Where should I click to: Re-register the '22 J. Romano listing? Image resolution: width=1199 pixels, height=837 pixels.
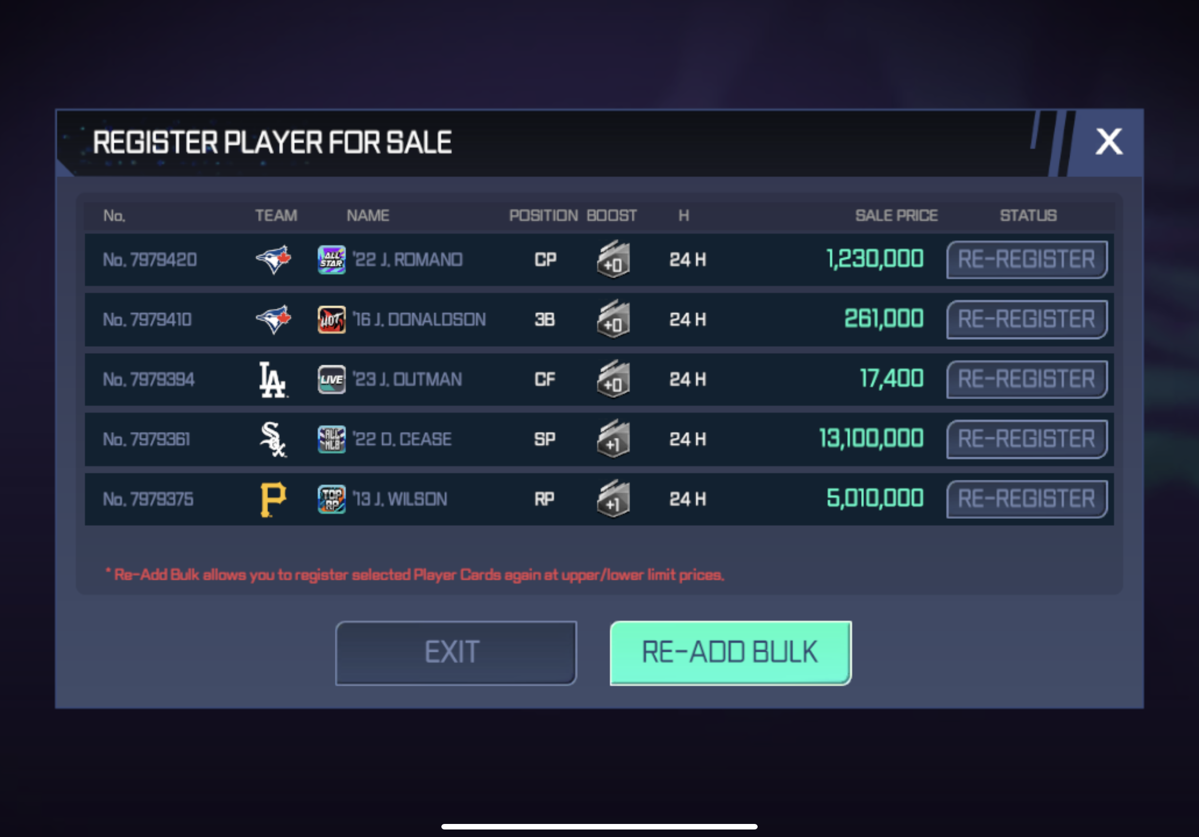1027,259
